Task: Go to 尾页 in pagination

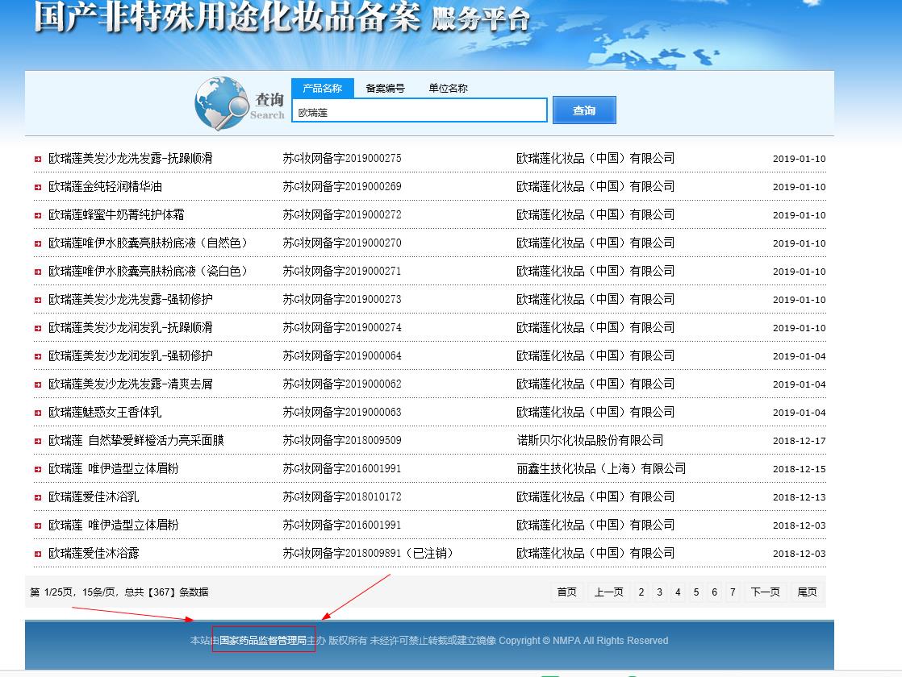Action: (x=807, y=592)
